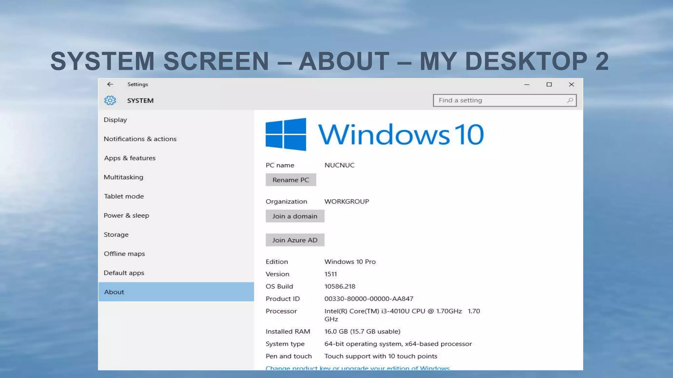The height and width of the screenshot is (378, 673).
Task: Click the Rename PC button
Action: (x=291, y=180)
